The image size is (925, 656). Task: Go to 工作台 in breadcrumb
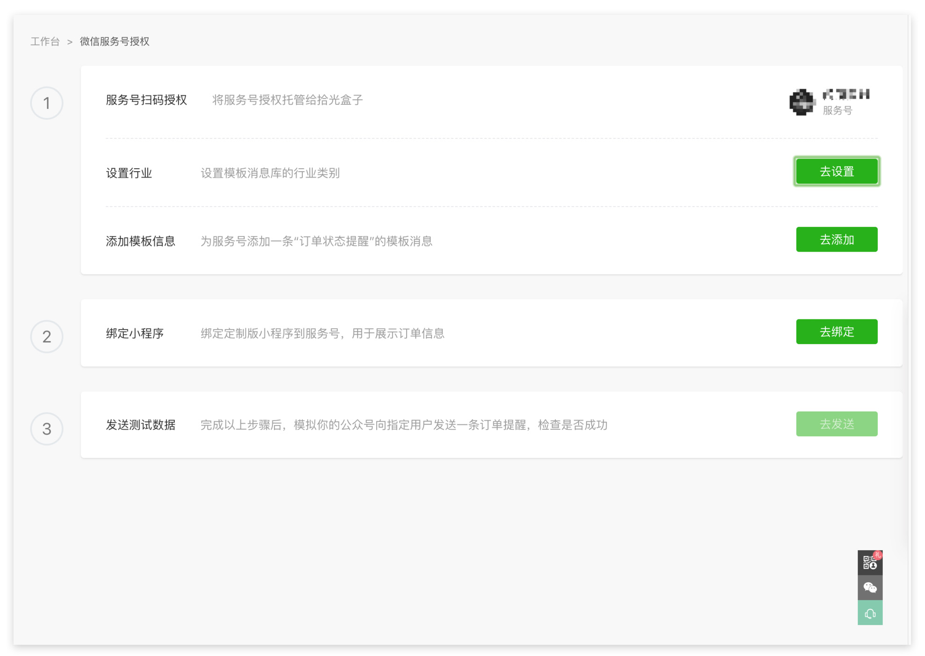[x=45, y=42]
